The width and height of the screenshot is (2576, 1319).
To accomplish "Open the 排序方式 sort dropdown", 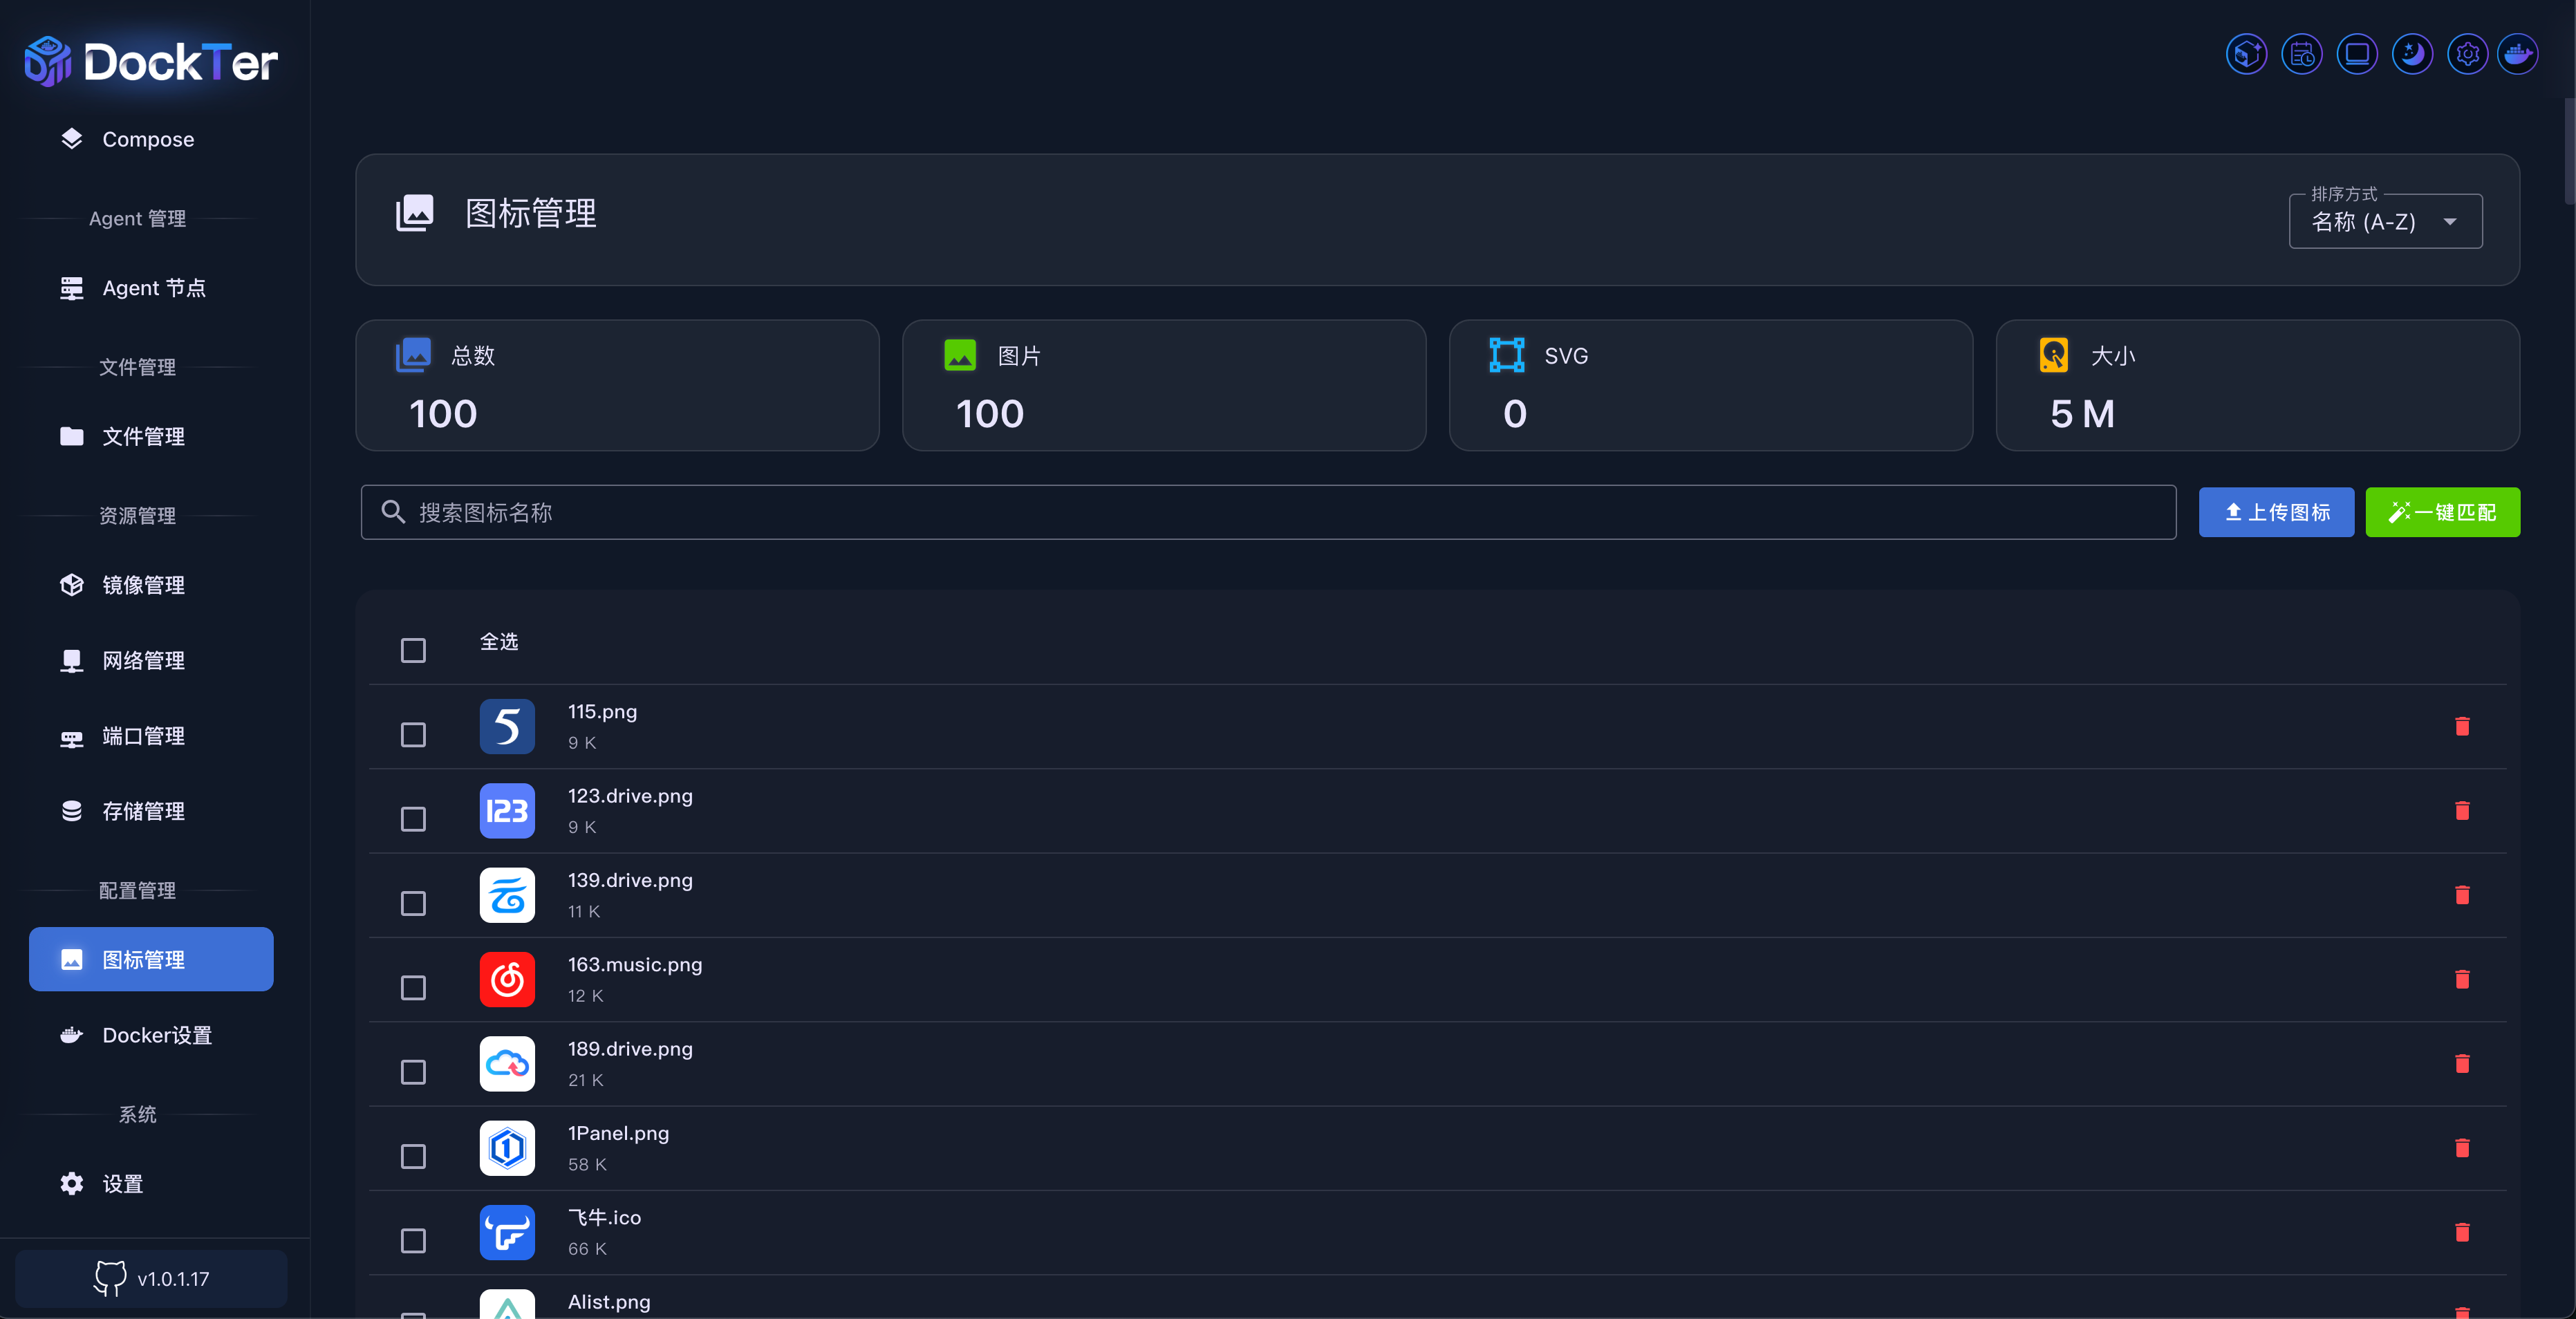I will 2385,221.
